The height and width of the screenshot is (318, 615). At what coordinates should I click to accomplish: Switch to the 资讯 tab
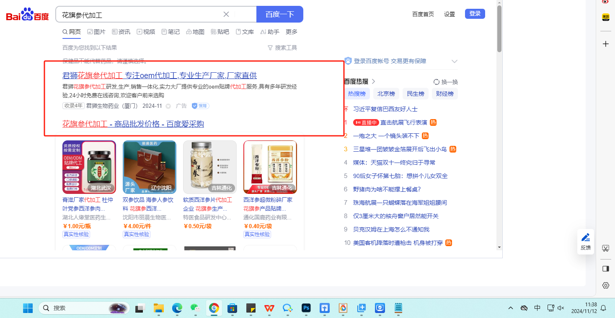121,32
